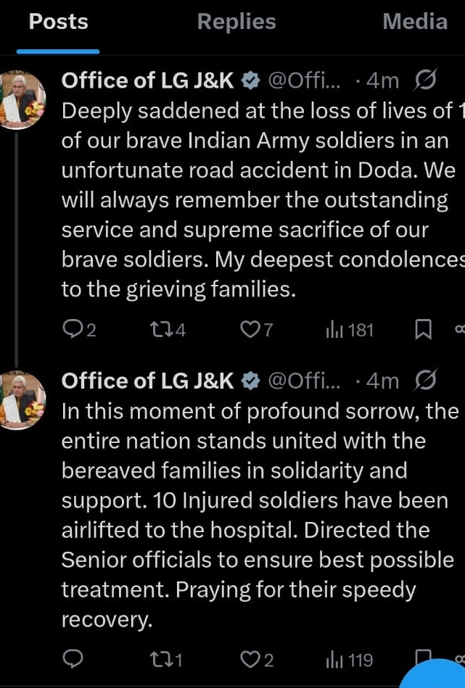Screen dimensions: 465x688
Task: Click the slashed-circle icon on the Doda accident post
Action: [x=424, y=80]
